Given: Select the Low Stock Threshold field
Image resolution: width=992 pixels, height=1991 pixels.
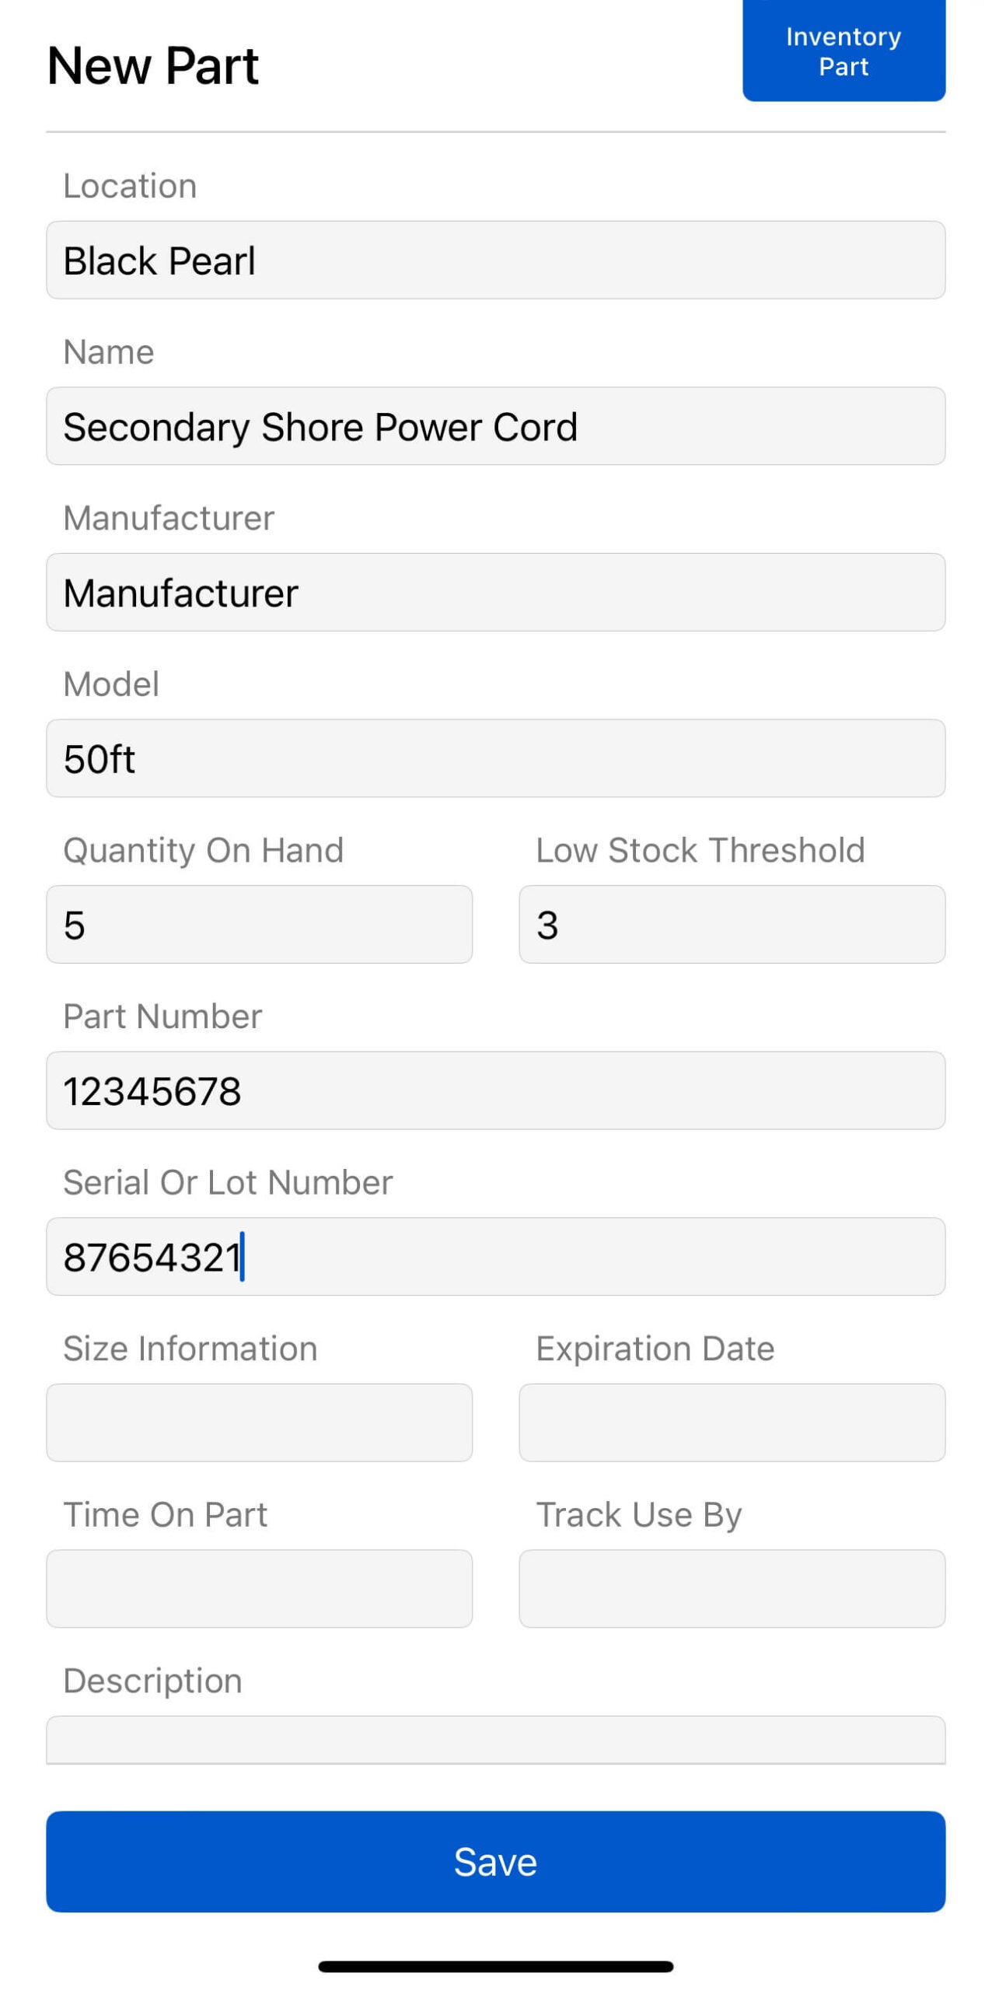Looking at the screenshot, I should point(732,924).
